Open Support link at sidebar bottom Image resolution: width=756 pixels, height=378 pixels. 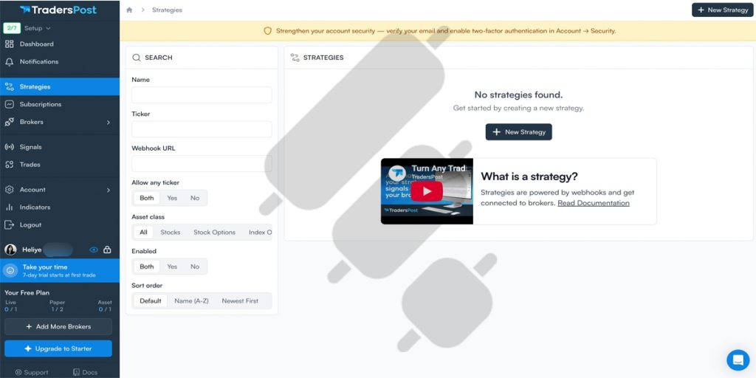coord(32,372)
